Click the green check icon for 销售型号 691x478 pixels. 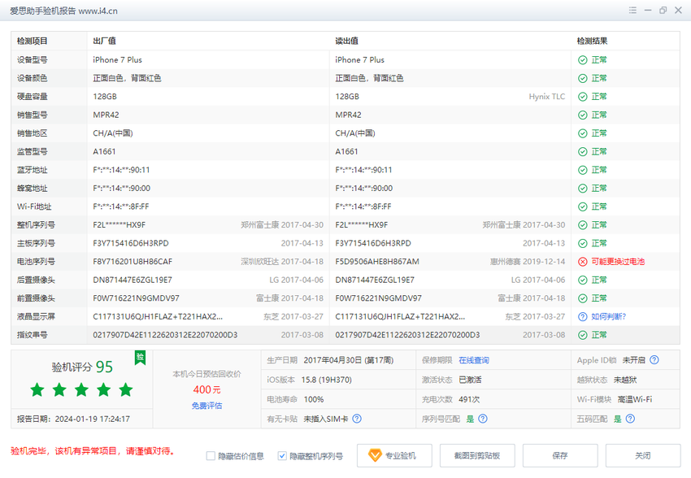coord(583,115)
